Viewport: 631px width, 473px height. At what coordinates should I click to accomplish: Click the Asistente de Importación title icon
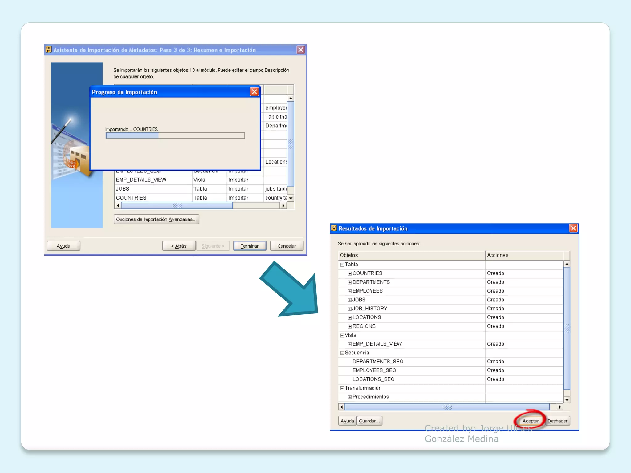pos(48,50)
